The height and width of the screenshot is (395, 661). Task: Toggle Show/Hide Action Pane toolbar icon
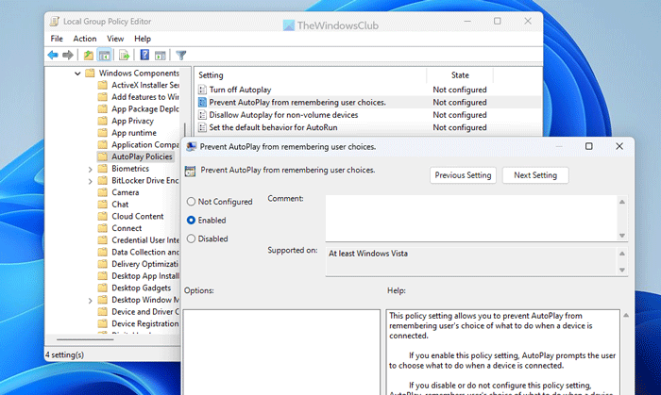pyautogui.click(x=161, y=55)
